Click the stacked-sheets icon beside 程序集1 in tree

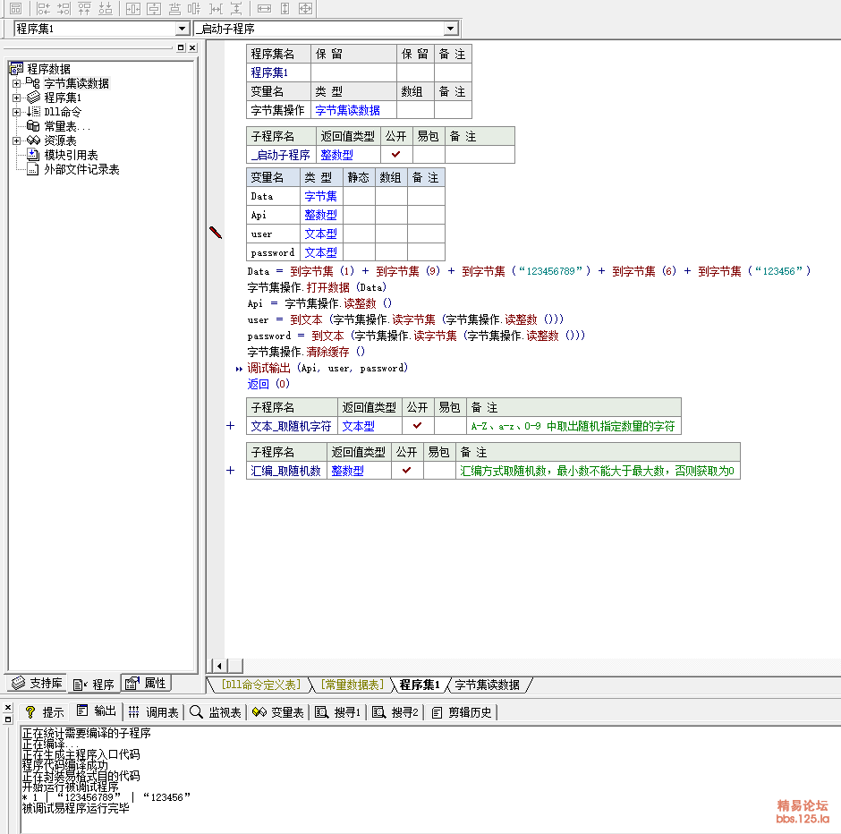(33, 98)
